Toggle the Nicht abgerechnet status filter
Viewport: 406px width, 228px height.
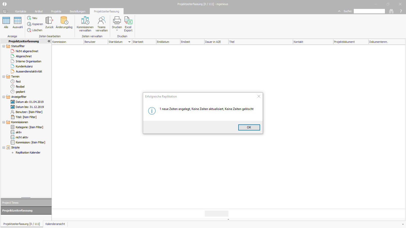pyautogui.click(x=27, y=51)
